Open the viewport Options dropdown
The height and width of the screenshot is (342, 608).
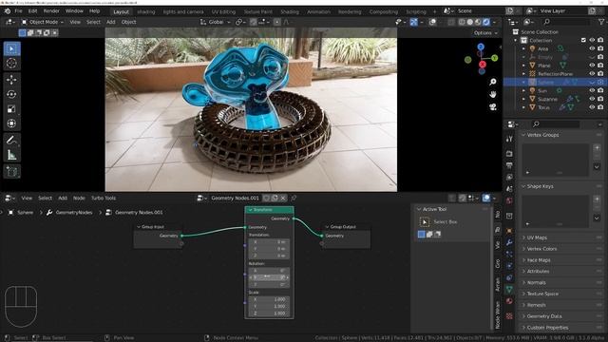(485, 33)
